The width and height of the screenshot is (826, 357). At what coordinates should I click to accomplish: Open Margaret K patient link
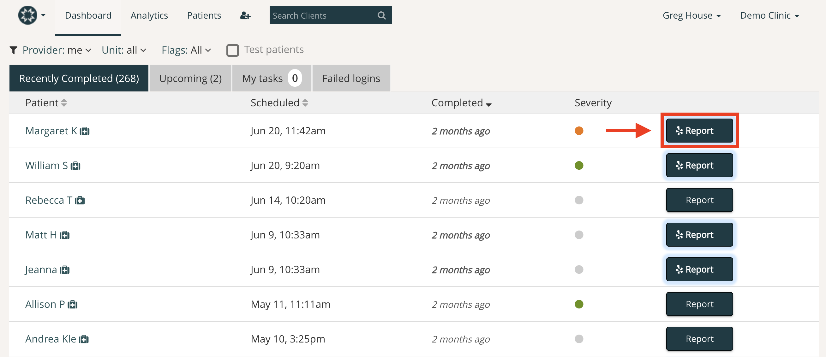point(51,131)
